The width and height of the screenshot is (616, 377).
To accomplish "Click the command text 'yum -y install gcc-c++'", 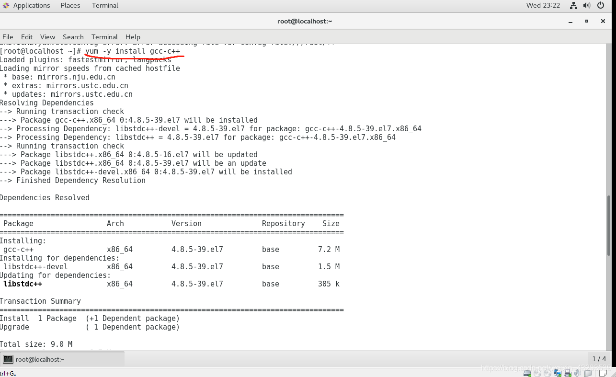I will pos(133,51).
